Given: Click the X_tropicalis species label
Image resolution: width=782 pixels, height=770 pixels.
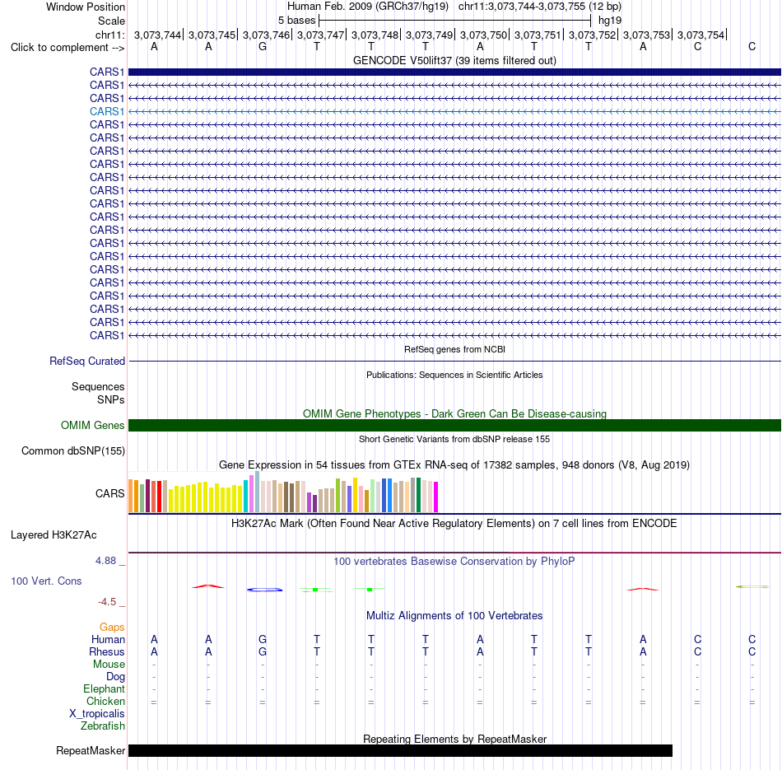Looking at the screenshot, I should click(x=97, y=714).
